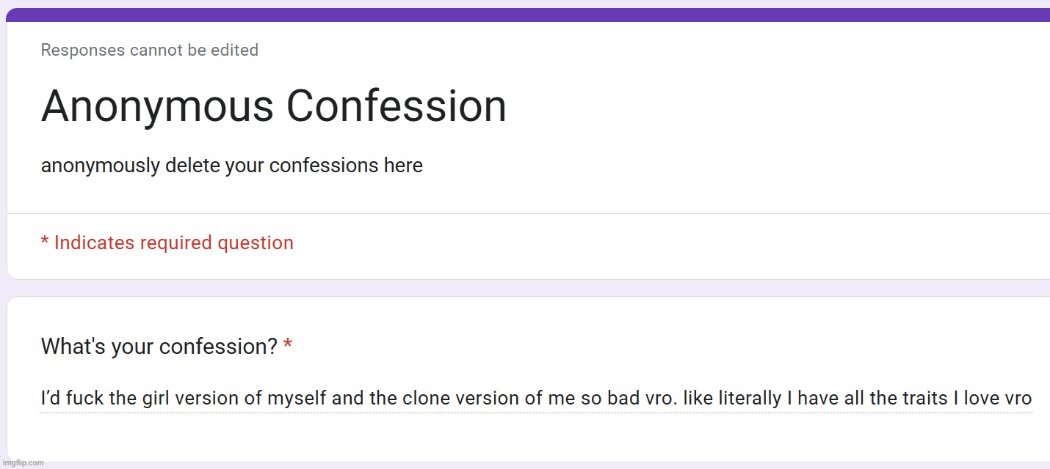Click the word "edited" in the top notice
1050x469 pixels.
click(x=236, y=51)
